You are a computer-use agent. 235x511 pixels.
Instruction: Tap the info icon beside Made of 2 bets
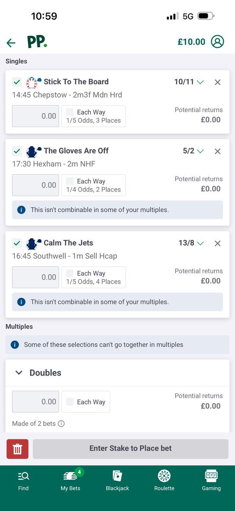pos(61,424)
